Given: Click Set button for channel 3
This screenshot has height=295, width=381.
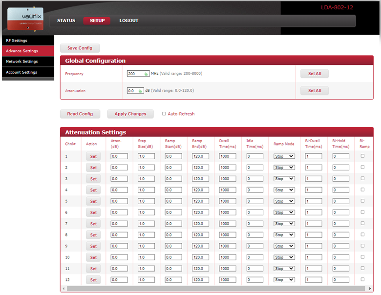Looking at the screenshot, I should click(x=93, y=179).
